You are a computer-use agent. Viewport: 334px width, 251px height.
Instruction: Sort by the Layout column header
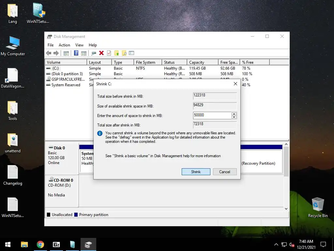pos(99,62)
